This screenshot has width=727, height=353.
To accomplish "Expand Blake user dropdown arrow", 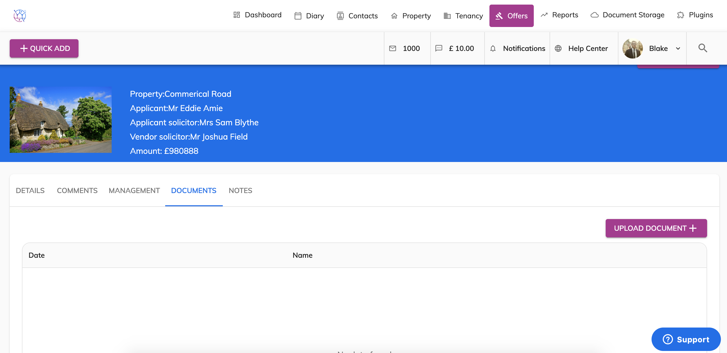I will click(x=678, y=48).
